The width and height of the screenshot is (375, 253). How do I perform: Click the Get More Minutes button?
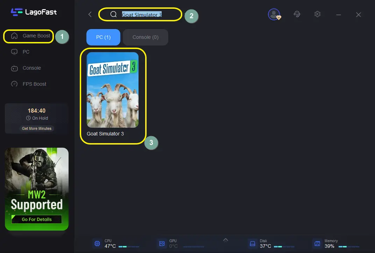click(37, 128)
